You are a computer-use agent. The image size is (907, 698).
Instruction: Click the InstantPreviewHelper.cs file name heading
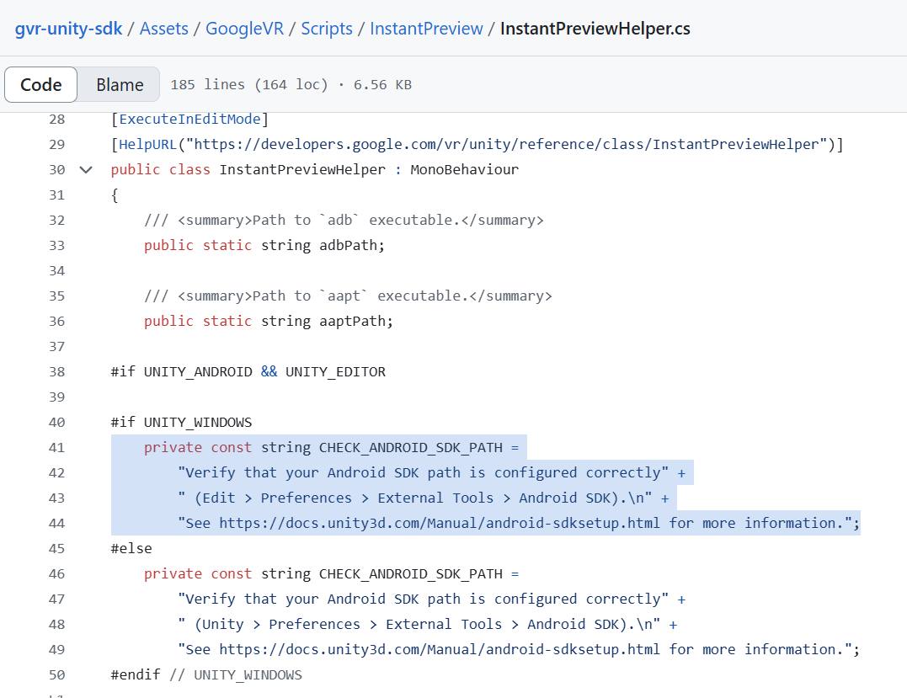[x=595, y=29]
